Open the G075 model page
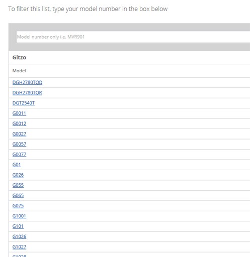This screenshot has height=257, width=250. pos(18,206)
